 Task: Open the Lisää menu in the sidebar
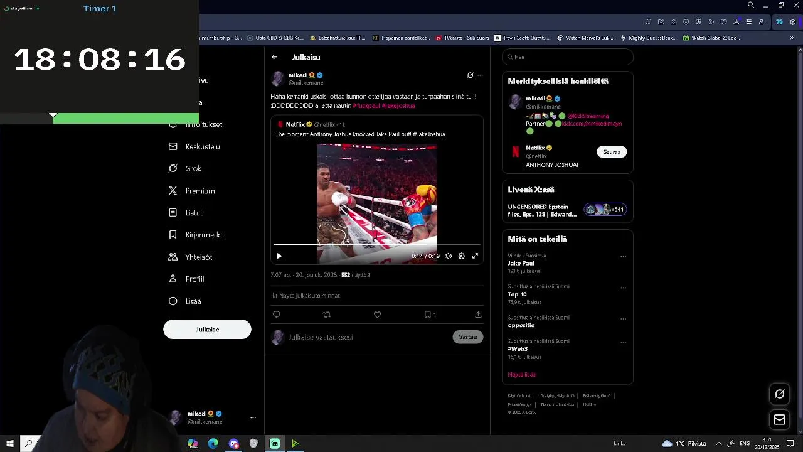click(x=185, y=301)
